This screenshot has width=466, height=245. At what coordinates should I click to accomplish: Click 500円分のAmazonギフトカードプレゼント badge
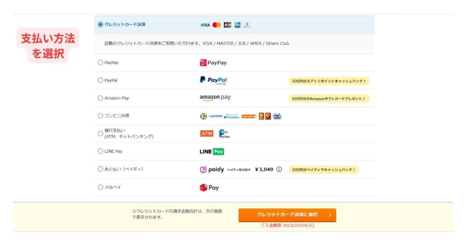click(x=329, y=98)
